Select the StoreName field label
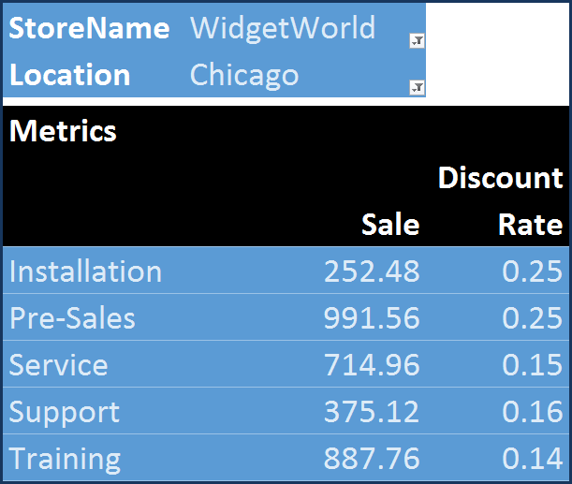 pos(89,28)
